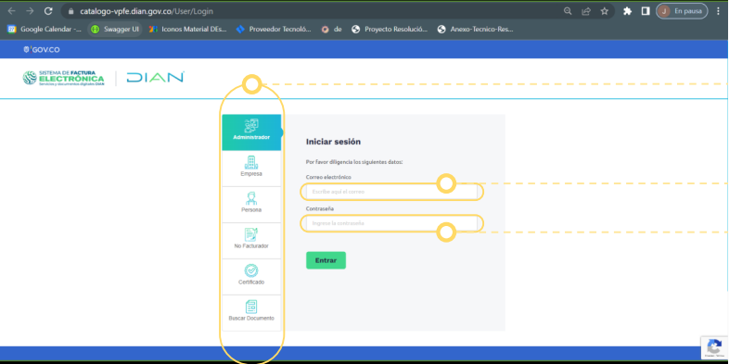Click the "Iniciar sesión" heading

pyautogui.click(x=333, y=142)
